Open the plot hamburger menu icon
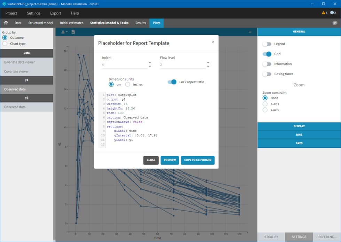This screenshot has width=341, height=242. click(250, 32)
